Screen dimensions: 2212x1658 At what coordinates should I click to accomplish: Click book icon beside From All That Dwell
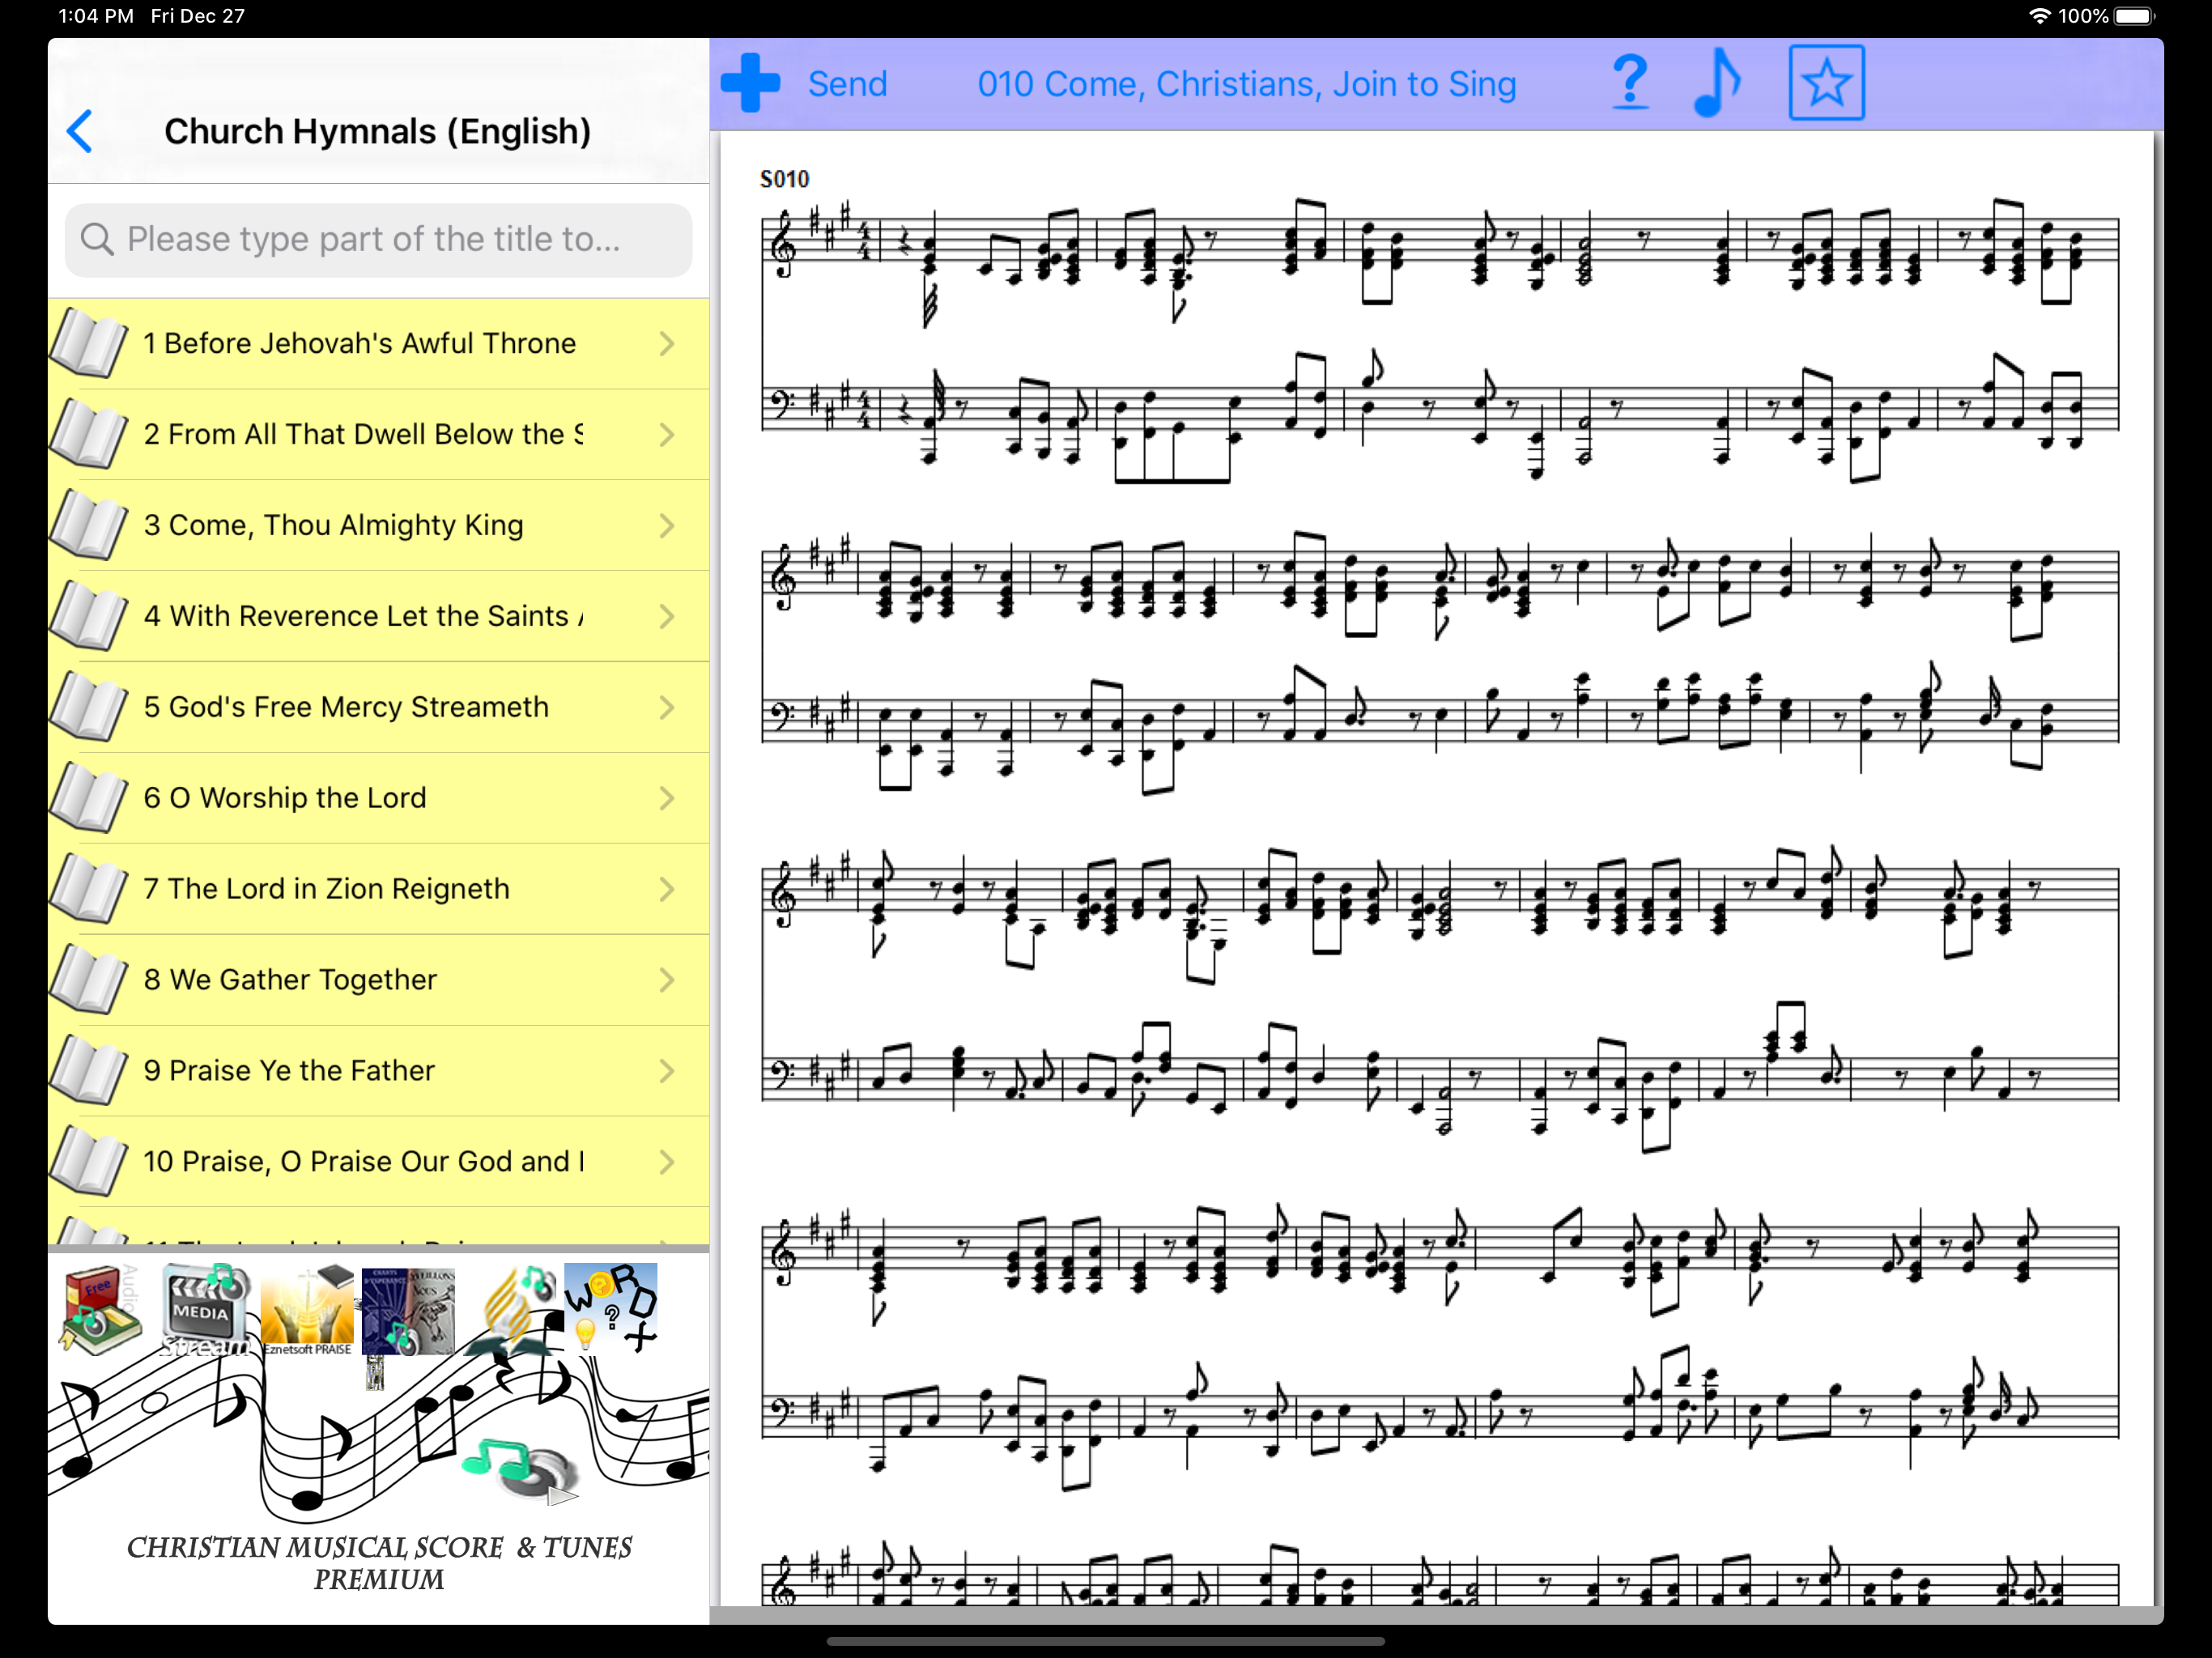click(88, 434)
